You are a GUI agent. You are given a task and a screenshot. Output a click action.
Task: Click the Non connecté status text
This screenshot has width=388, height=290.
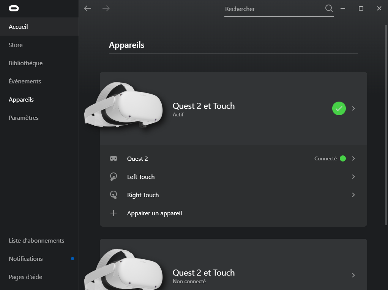click(189, 281)
